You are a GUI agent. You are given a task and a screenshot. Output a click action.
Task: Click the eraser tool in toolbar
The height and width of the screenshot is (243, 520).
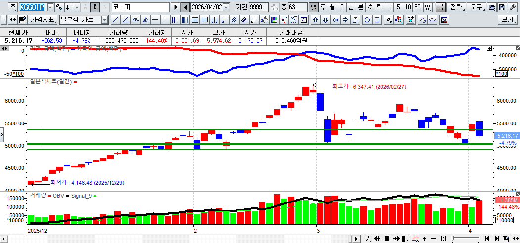pos(284,20)
